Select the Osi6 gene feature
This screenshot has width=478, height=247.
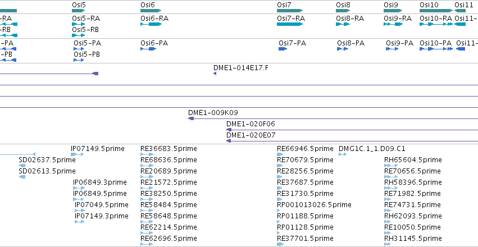(x=151, y=11)
